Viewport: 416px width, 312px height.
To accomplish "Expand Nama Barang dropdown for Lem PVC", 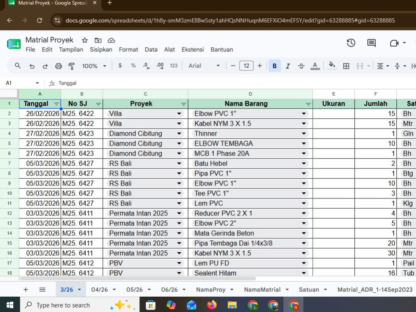I will pos(304,203).
